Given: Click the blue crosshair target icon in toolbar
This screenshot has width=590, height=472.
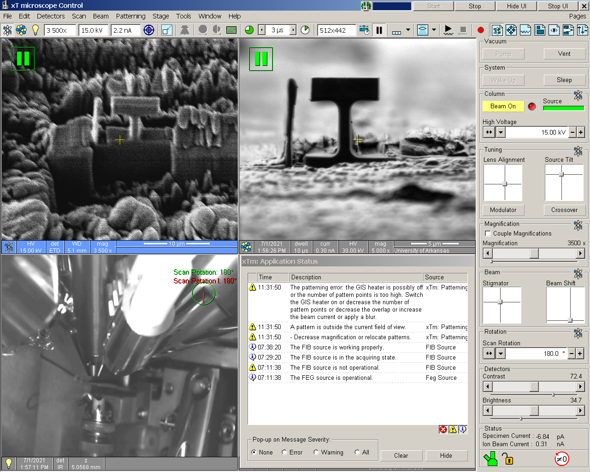Looking at the screenshot, I should pos(149,30).
